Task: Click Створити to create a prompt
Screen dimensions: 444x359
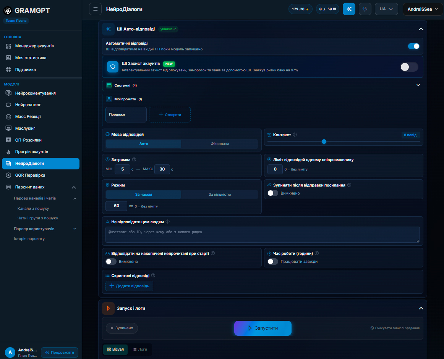Action: tap(170, 114)
